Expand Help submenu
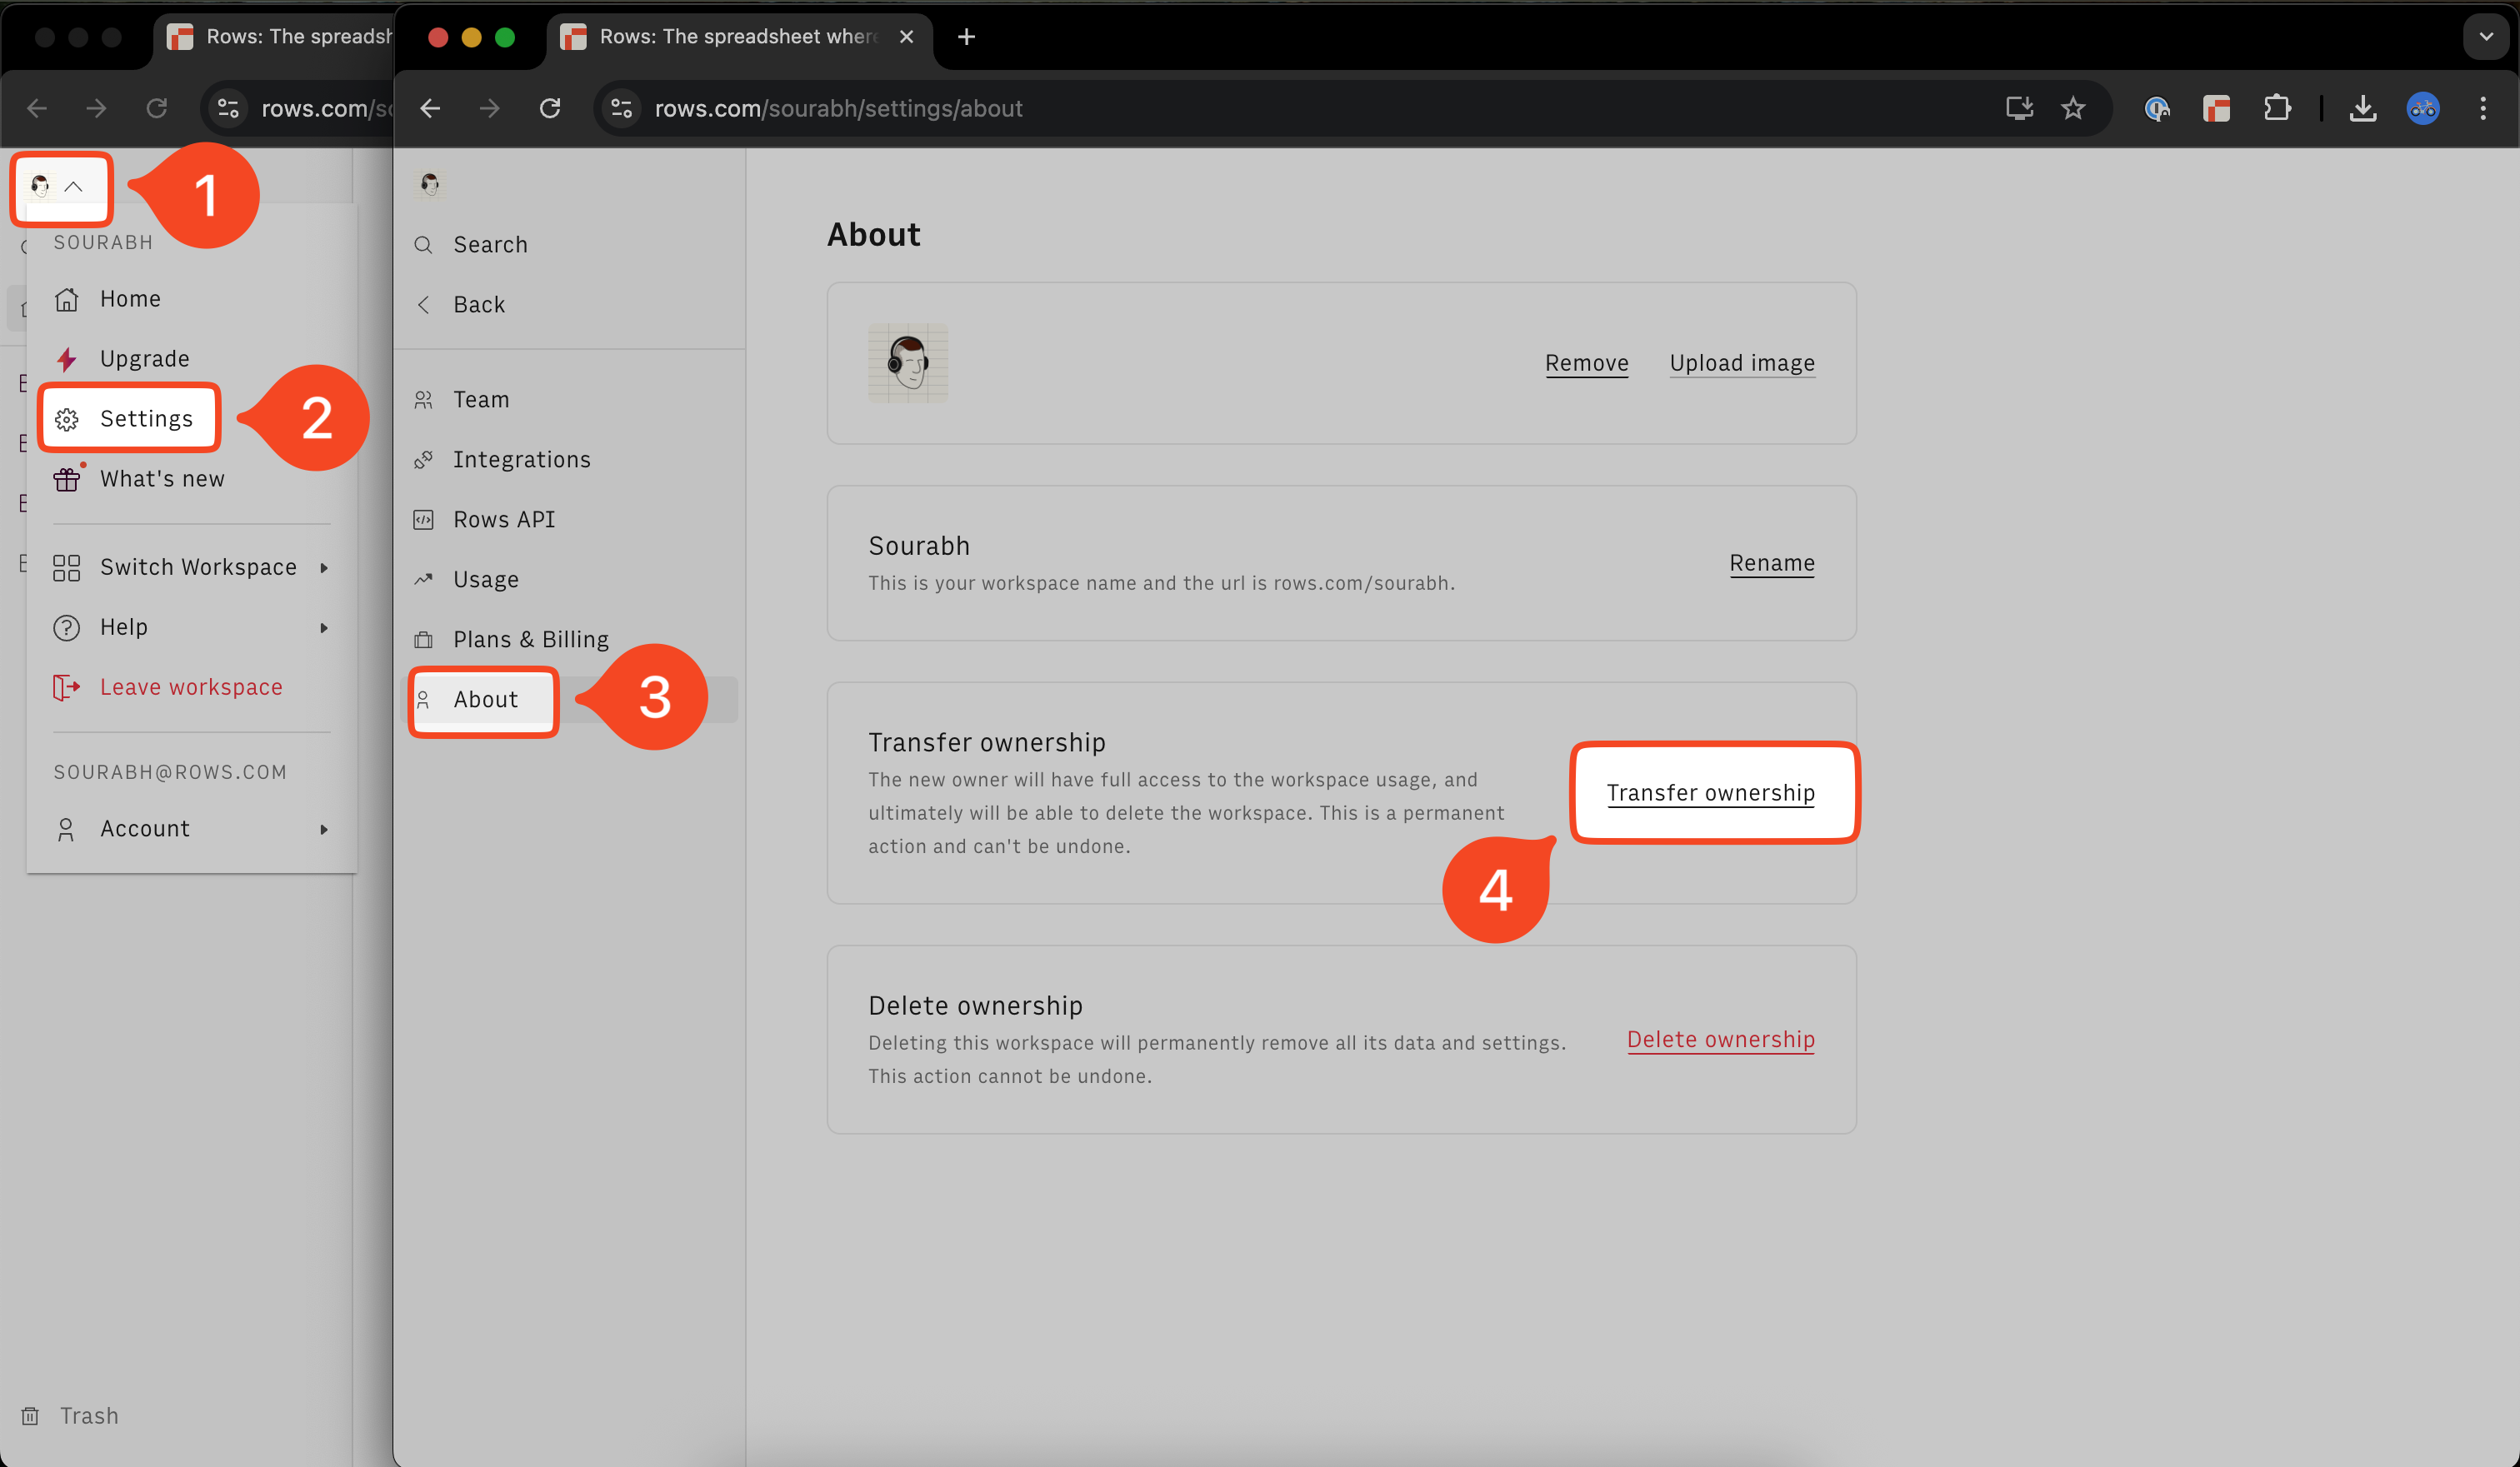The width and height of the screenshot is (2520, 1467). (192, 627)
